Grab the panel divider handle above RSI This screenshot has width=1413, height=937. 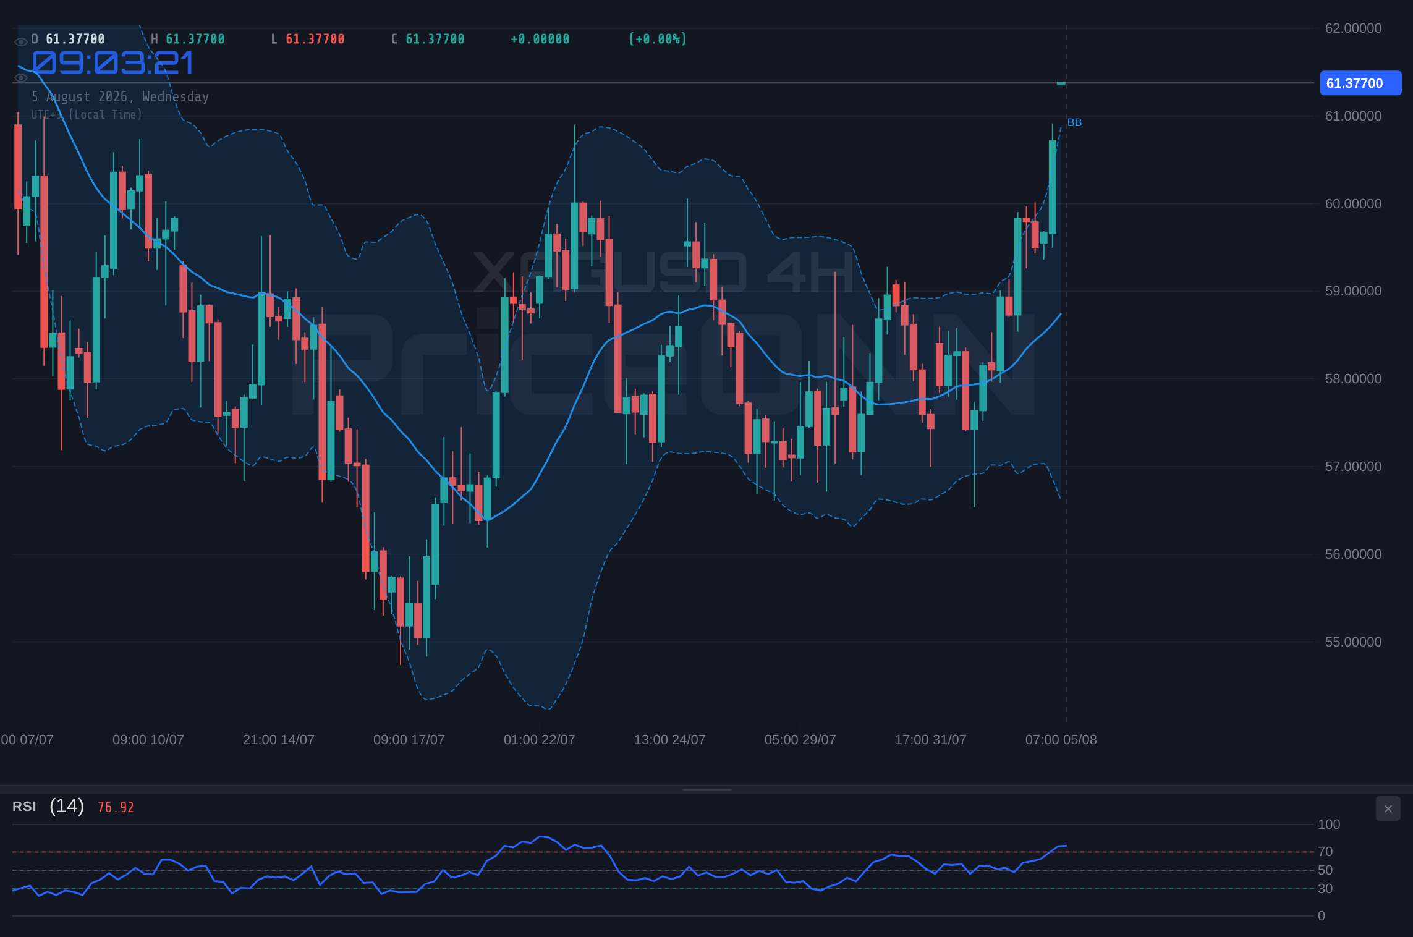(706, 789)
